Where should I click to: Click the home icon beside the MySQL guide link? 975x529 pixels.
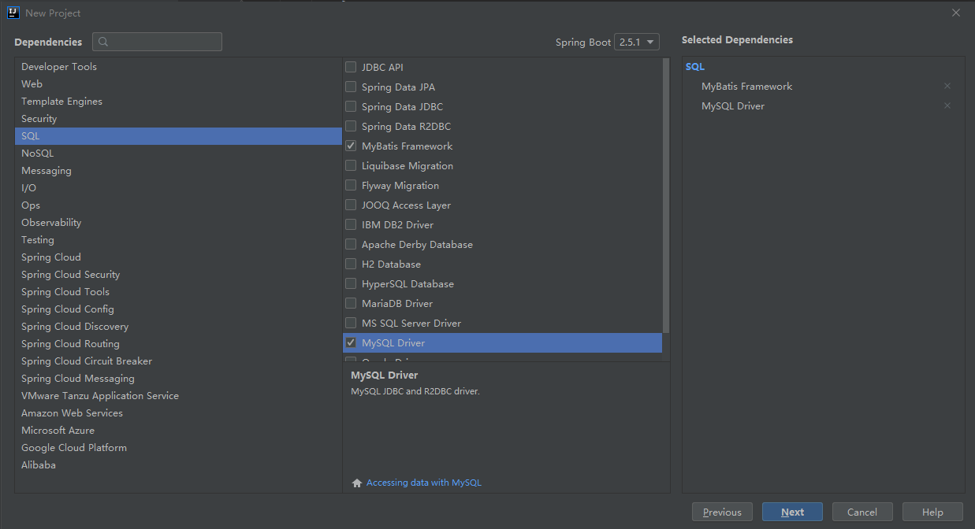pos(357,483)
